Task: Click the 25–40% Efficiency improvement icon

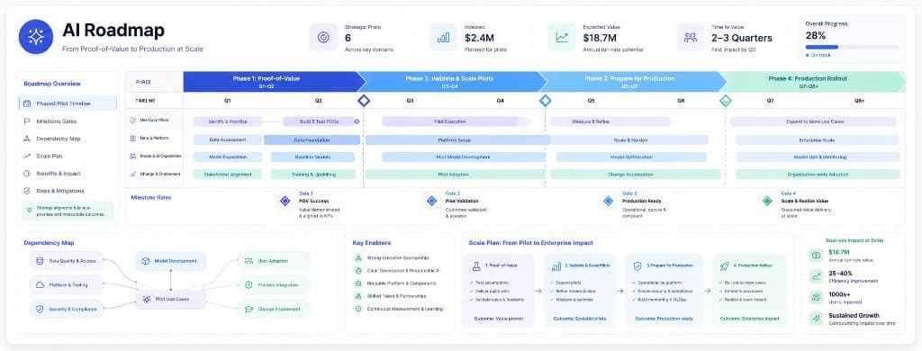Action: click(x=816, y=275)
